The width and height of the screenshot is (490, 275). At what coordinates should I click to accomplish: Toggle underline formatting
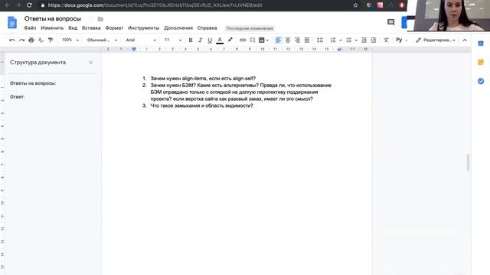tap(210, 40)
